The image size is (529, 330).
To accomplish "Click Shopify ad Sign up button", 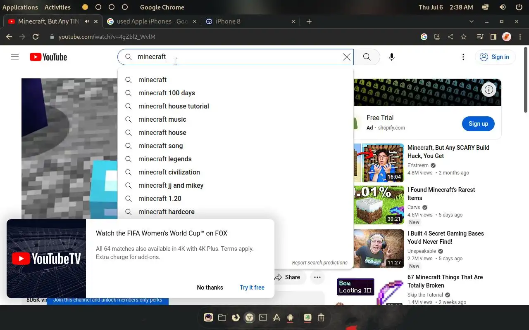I will click(x=478, y=124).
